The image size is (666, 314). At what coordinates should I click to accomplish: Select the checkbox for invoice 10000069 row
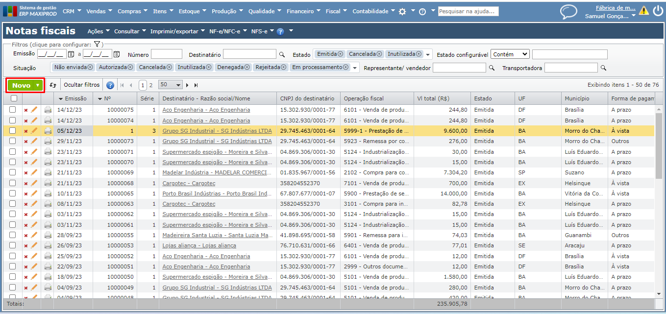tap(13, 172)
